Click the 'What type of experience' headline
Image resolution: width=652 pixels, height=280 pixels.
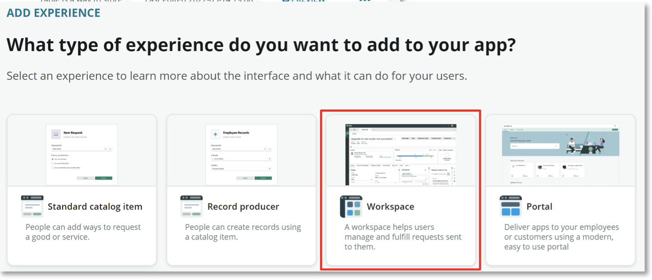261,45
